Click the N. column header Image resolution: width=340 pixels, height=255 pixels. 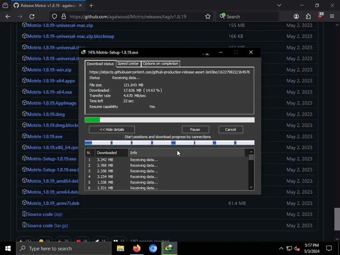coord(90,153)
